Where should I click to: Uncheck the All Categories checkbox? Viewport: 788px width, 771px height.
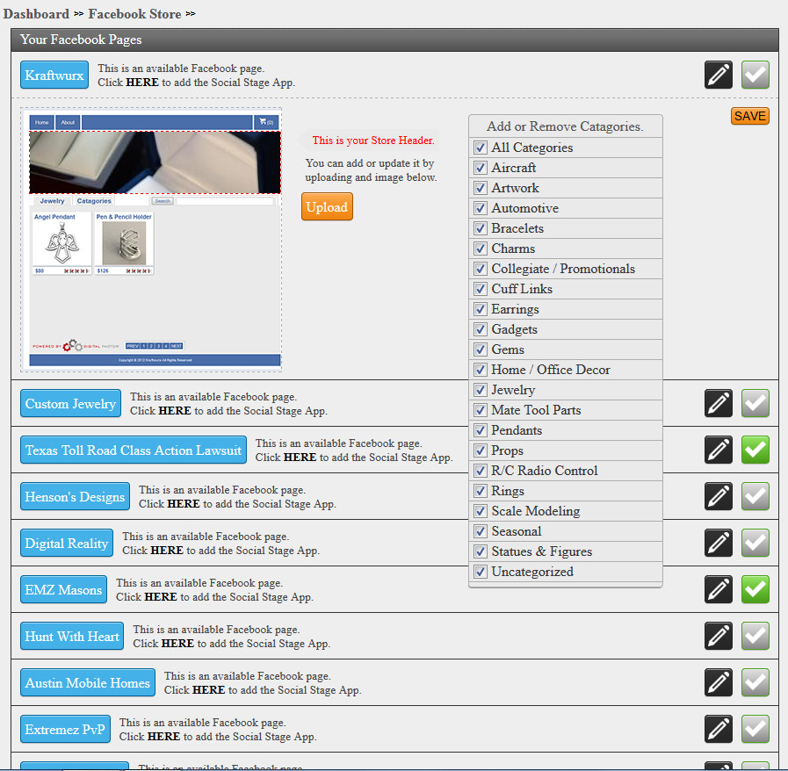point(481,148)
